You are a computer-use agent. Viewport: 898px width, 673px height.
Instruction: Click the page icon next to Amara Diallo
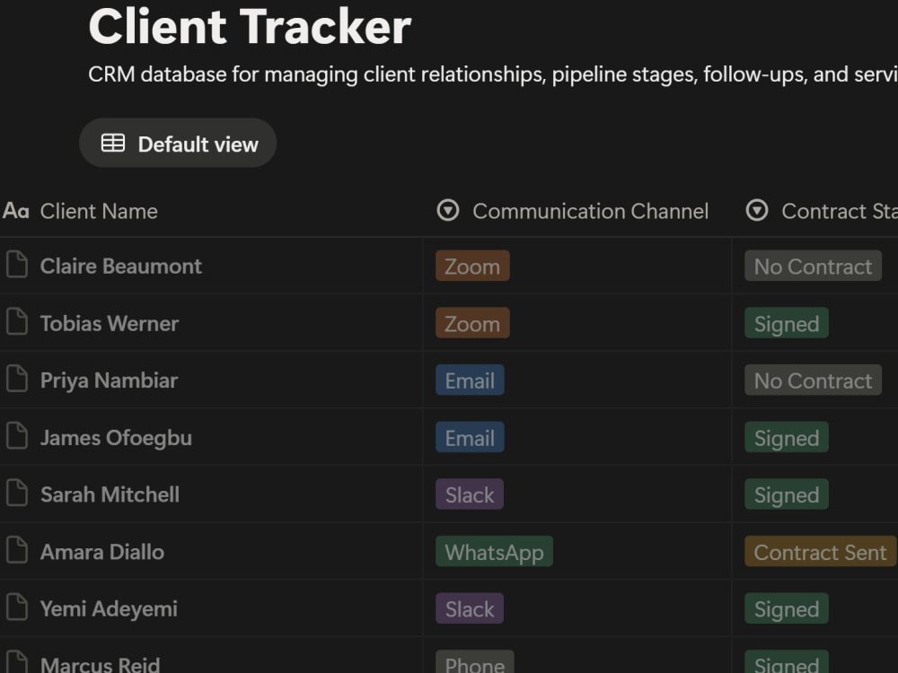pos(17,551)
